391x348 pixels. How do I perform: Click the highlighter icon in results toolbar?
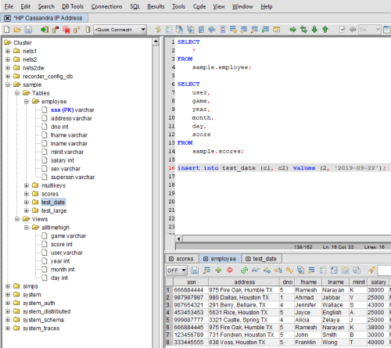pos(371,271)
